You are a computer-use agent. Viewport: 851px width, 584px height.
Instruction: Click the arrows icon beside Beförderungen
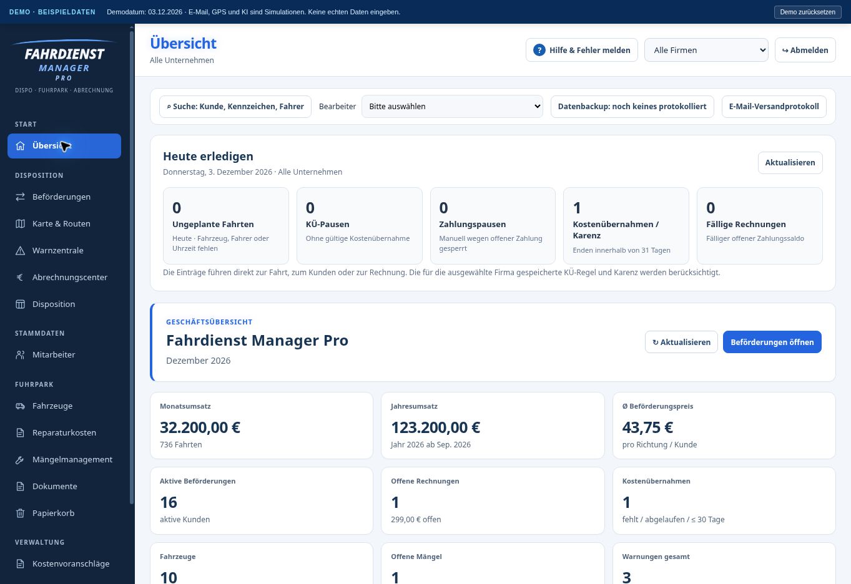20,197
